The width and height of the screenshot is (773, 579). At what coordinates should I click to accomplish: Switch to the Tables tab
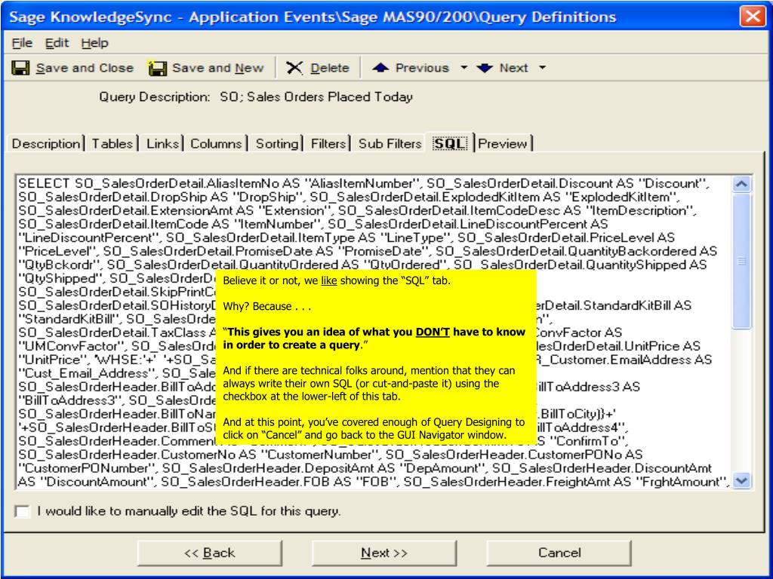112,144
